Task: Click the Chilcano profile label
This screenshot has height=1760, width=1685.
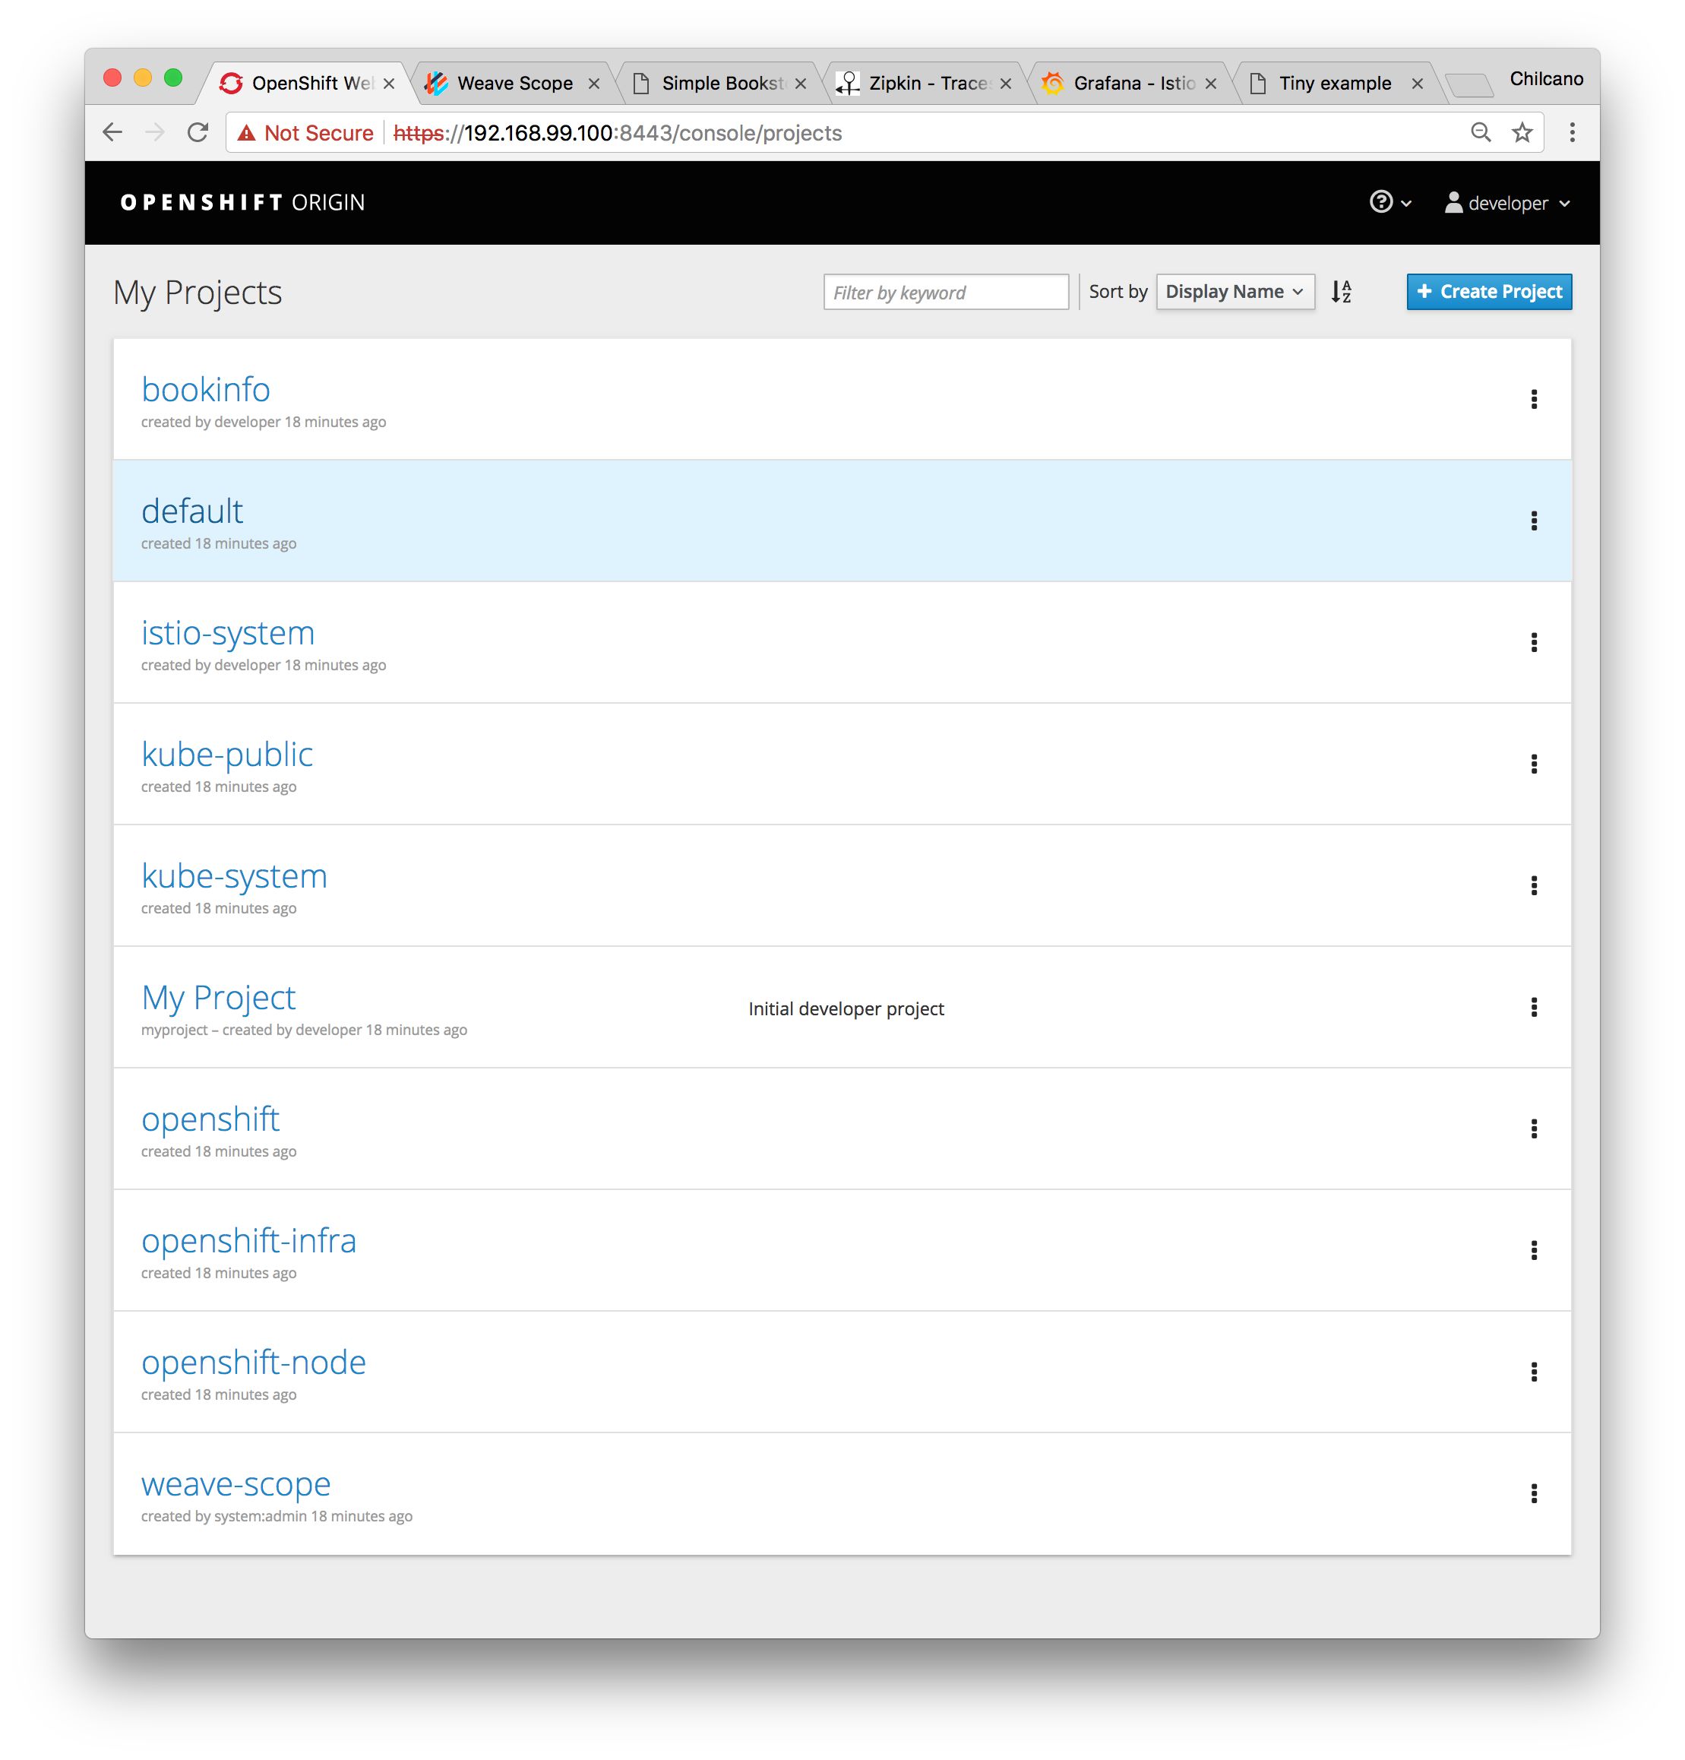Action: pyautogui.click(x=1546, y=79)
